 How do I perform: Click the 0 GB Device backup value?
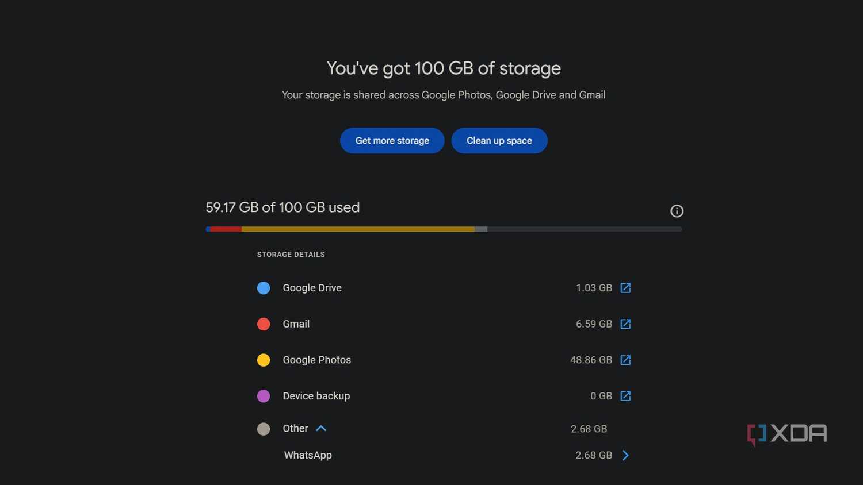[601, 396]
